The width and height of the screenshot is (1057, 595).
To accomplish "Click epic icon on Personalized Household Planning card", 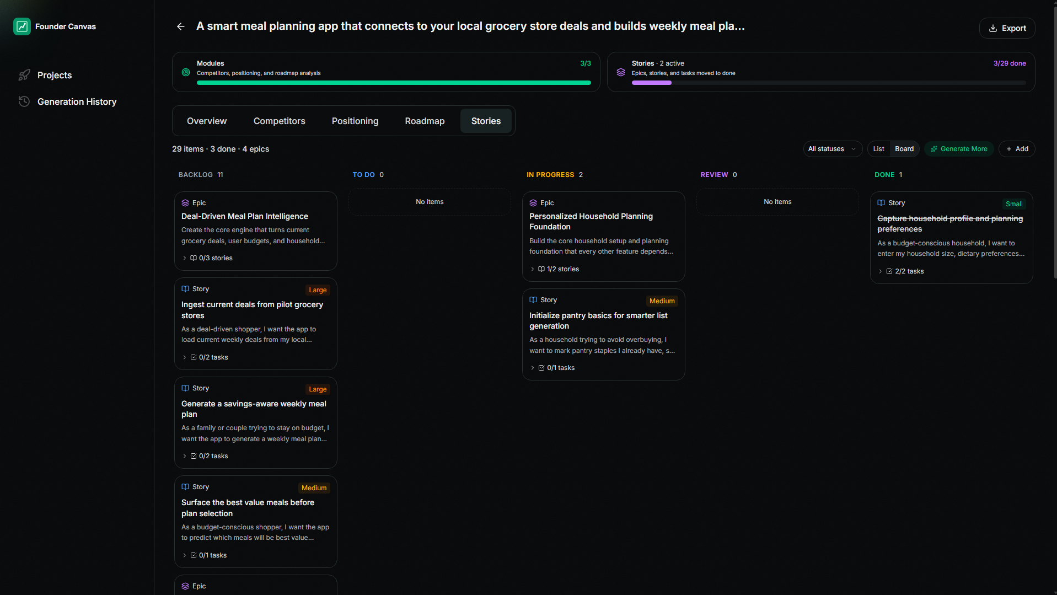I will (x=533, y=203).
